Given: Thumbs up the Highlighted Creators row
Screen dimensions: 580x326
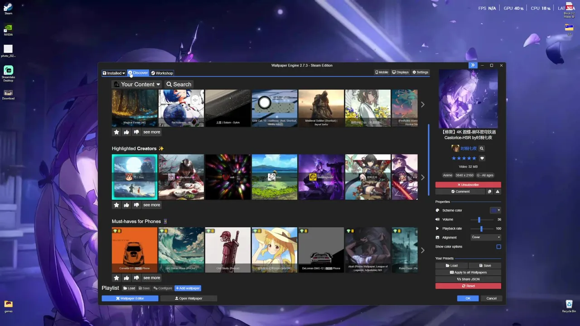Looking at the screenshot, I should point(126,205).
